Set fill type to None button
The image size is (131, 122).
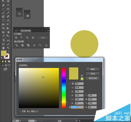pos(9,61)
